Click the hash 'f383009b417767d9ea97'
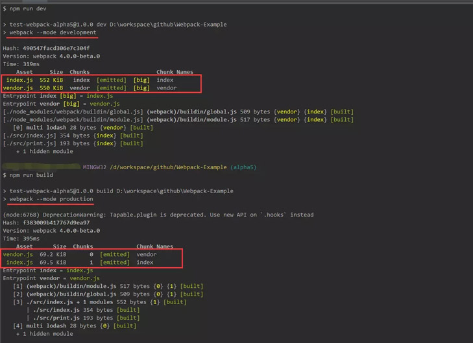This screenshot has width=473, height=343. [x=56, y=223]
